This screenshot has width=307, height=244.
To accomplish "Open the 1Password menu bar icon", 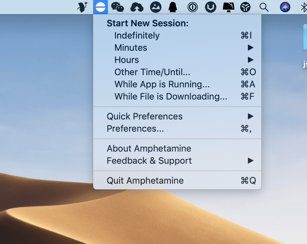I will (x=193, y=7).
